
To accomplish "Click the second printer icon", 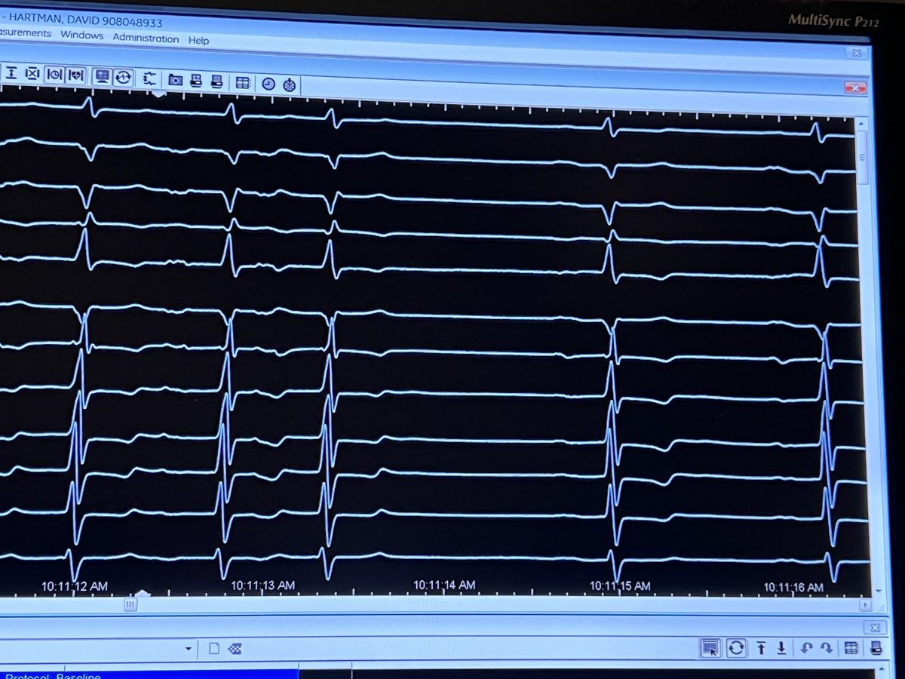I will [216, 81].
